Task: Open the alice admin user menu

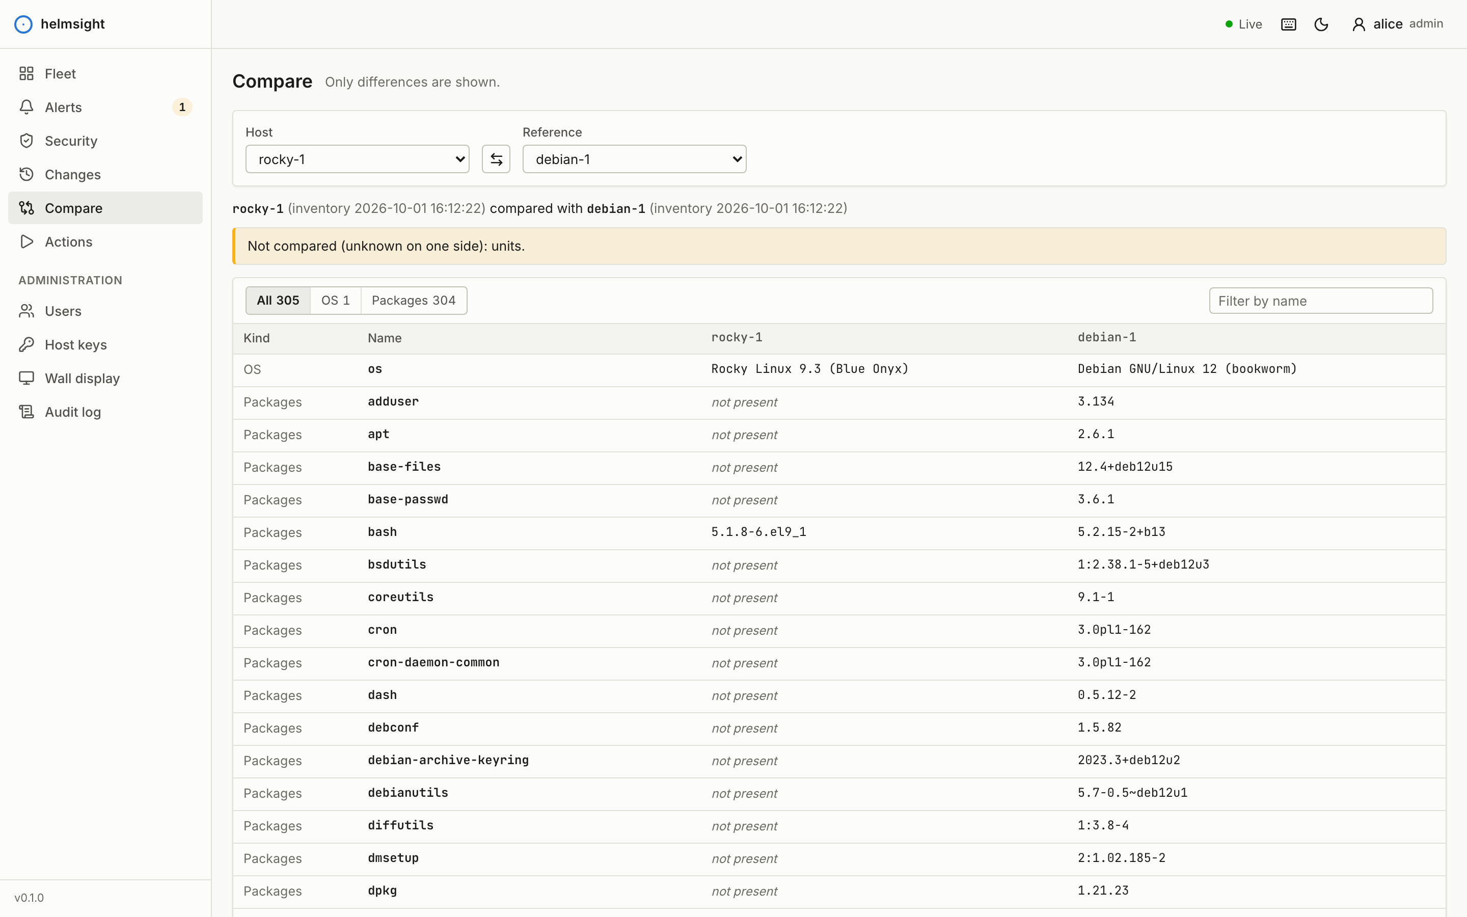Action: point(1397,24)
